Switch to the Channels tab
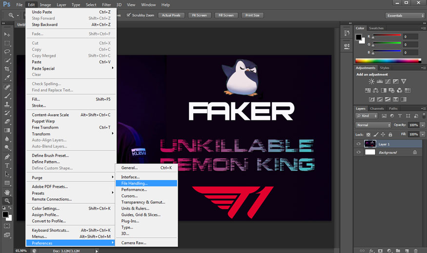 tap(377, 108)
